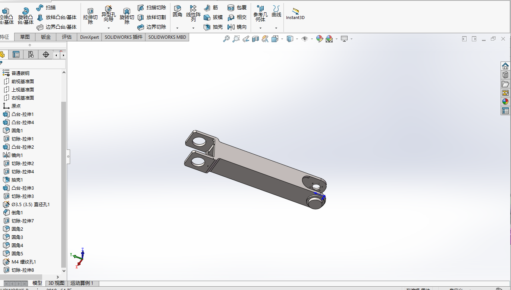Select 原点 in the feature tree
The height and width of the screenshot is (290, 511).
pyautogui.click(x=16, y=106)
